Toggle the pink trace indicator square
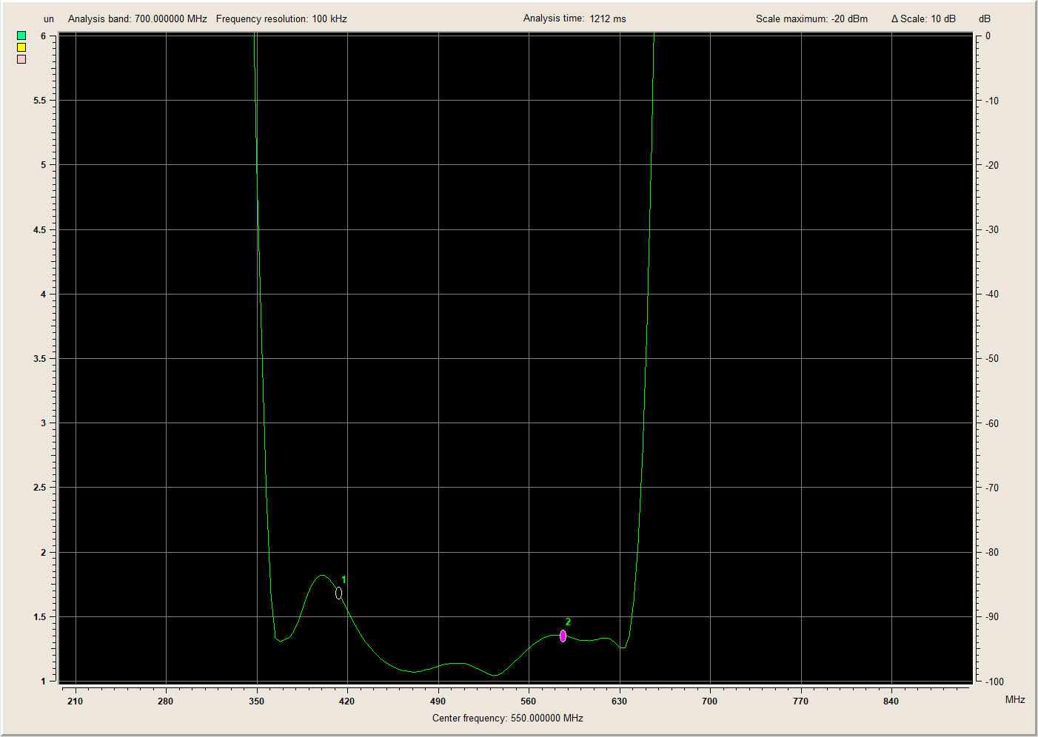The height and width of the screenshot is (737, 1038). pos(21,59)
